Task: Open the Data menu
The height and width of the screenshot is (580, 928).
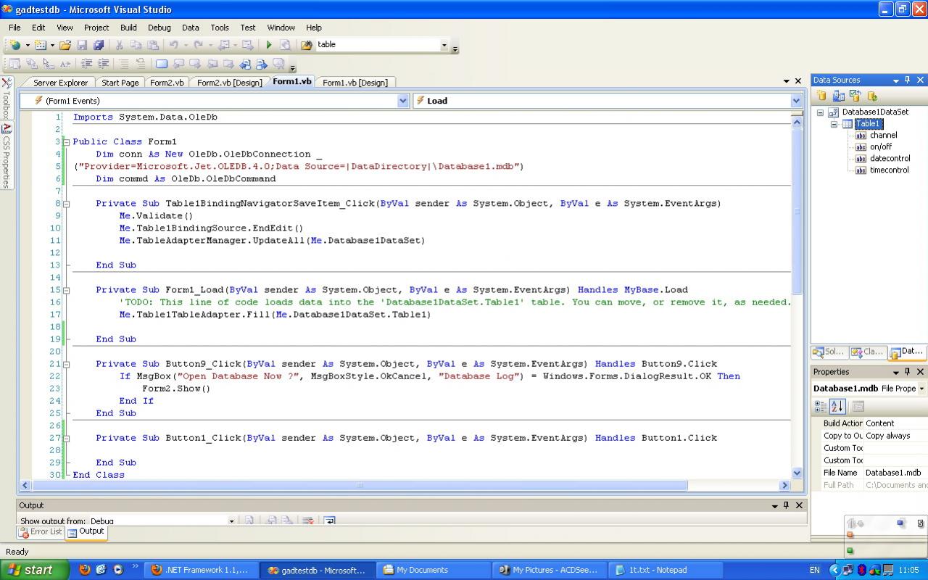Action: pos(191,28)
